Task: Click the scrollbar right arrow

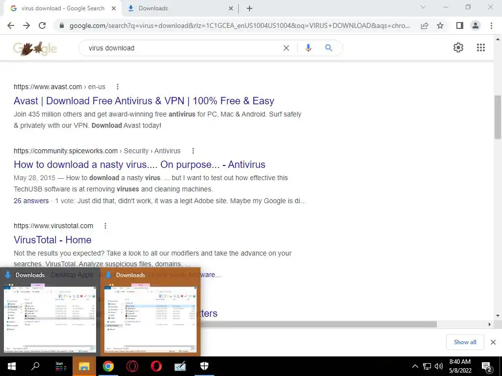Action: click(x=490, y=325)
